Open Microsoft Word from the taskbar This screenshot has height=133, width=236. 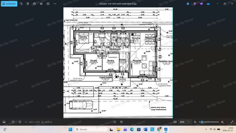tap(145, 129)
